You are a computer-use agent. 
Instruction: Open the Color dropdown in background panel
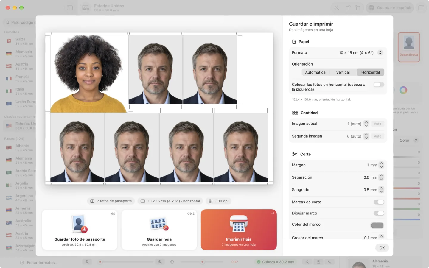[x=408, y=140]
